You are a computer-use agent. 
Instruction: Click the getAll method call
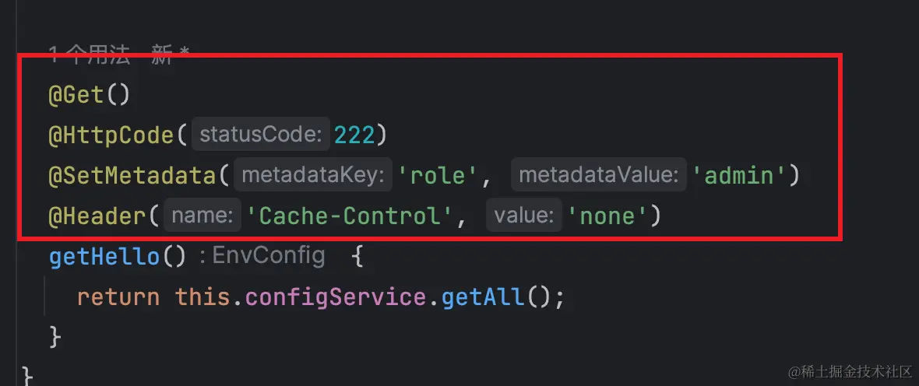[483, 297]
